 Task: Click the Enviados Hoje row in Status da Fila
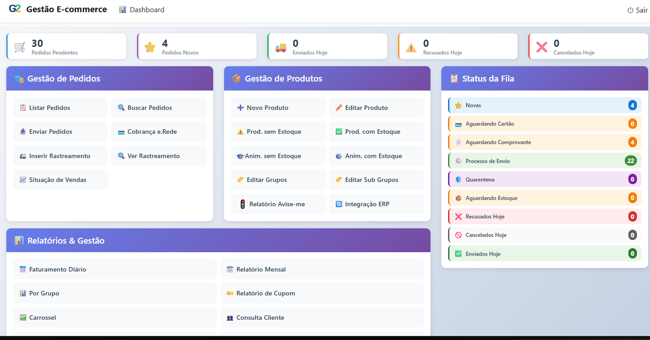545,254
